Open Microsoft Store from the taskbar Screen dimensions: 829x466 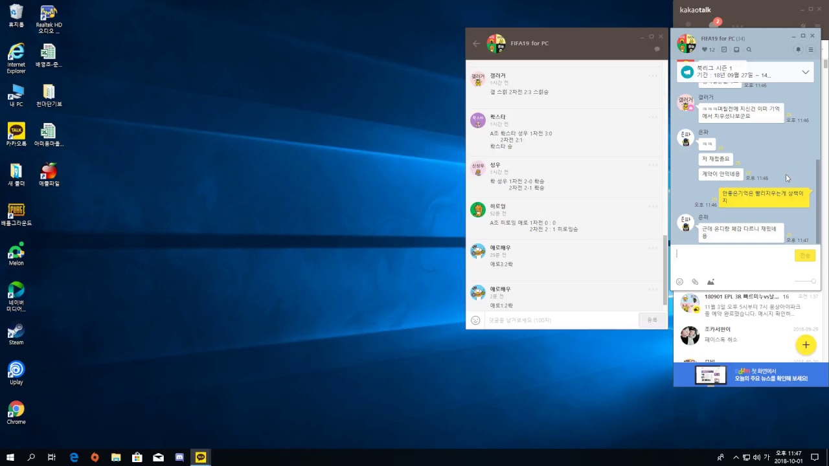coord(137,457)
